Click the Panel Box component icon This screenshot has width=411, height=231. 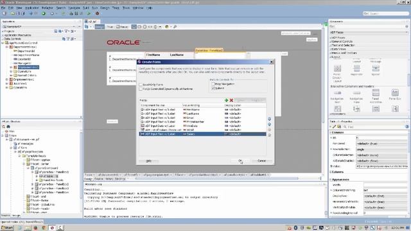[x=395, y=92]
